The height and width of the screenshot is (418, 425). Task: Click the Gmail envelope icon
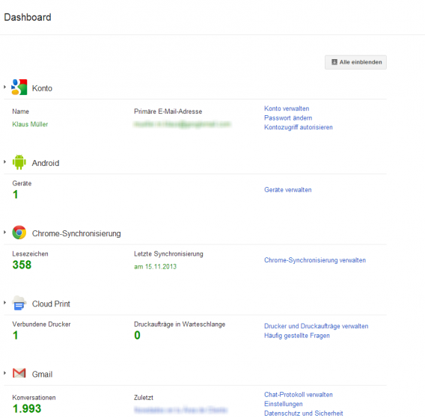pos(19,373)
